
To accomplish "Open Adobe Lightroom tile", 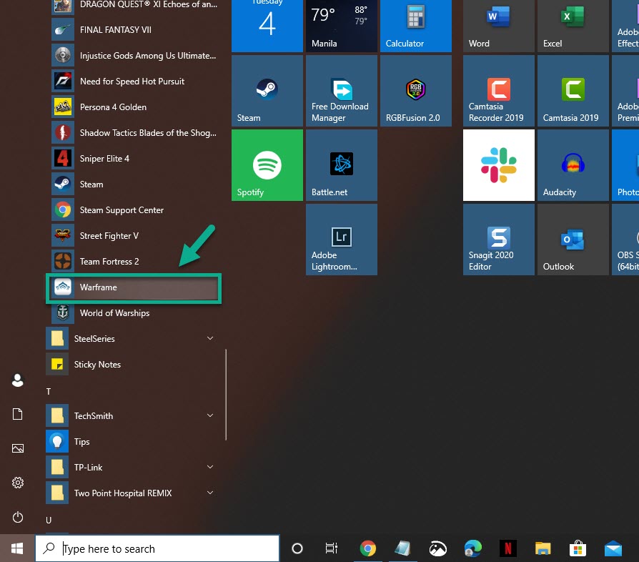I will 341,239.
